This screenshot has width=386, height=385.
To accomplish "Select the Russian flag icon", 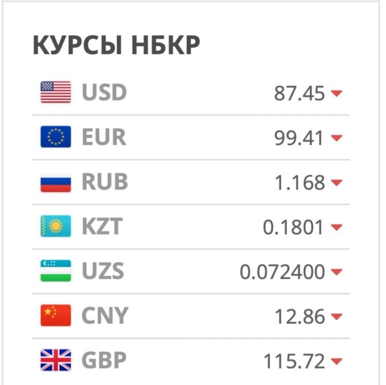I will [x=55, y=181].
